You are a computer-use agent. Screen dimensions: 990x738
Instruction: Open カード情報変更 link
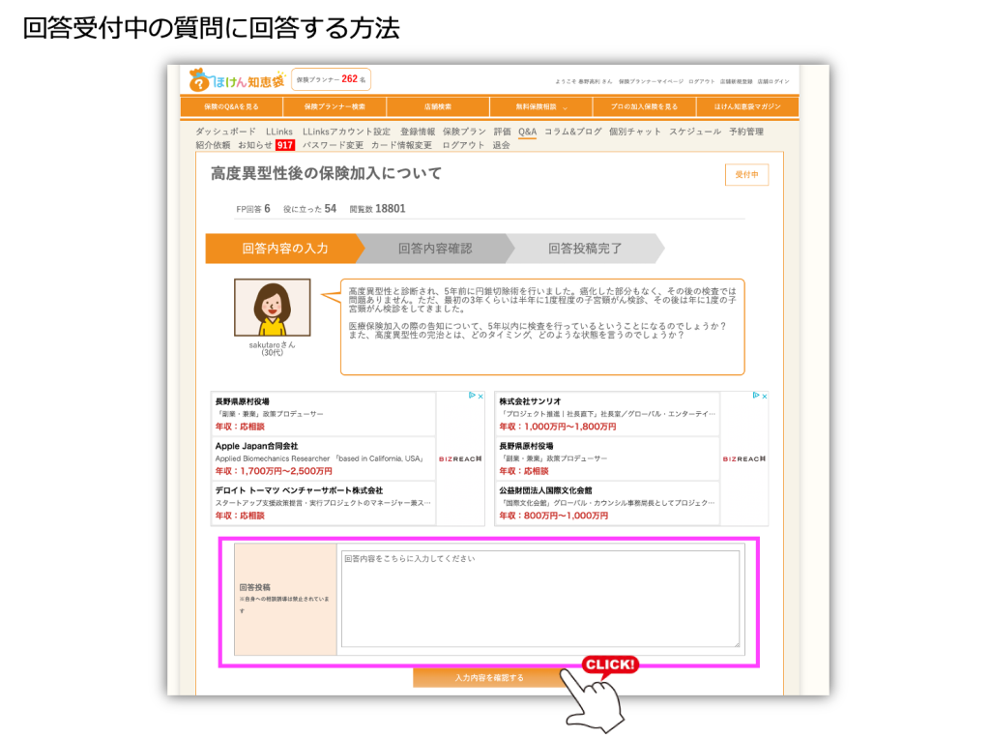[401, 145]
